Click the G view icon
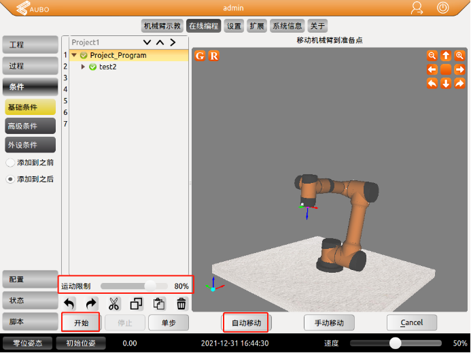This screenshot has height=353, width=471. coord(200,56)
